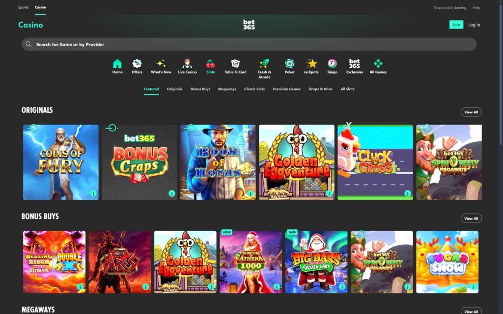Select the Live Casino icon
Viewport: 503px width, 314px height.
click(x=187, y=64)
